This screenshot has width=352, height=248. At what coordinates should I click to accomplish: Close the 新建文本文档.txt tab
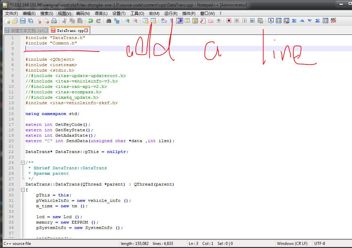pyautogui.click(x=46, y=30)
